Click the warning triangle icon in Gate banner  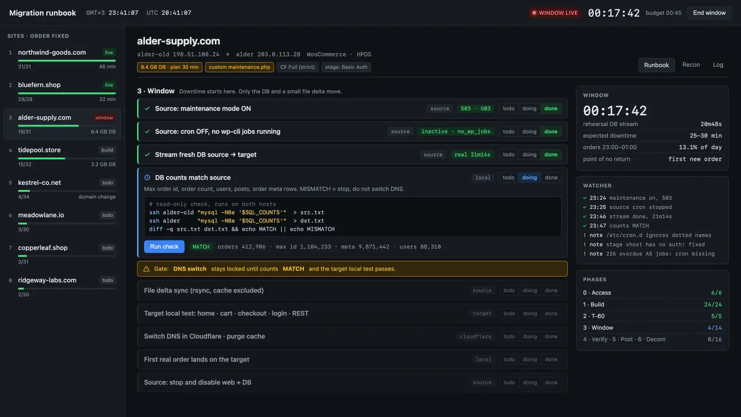[x=146, y=269]
